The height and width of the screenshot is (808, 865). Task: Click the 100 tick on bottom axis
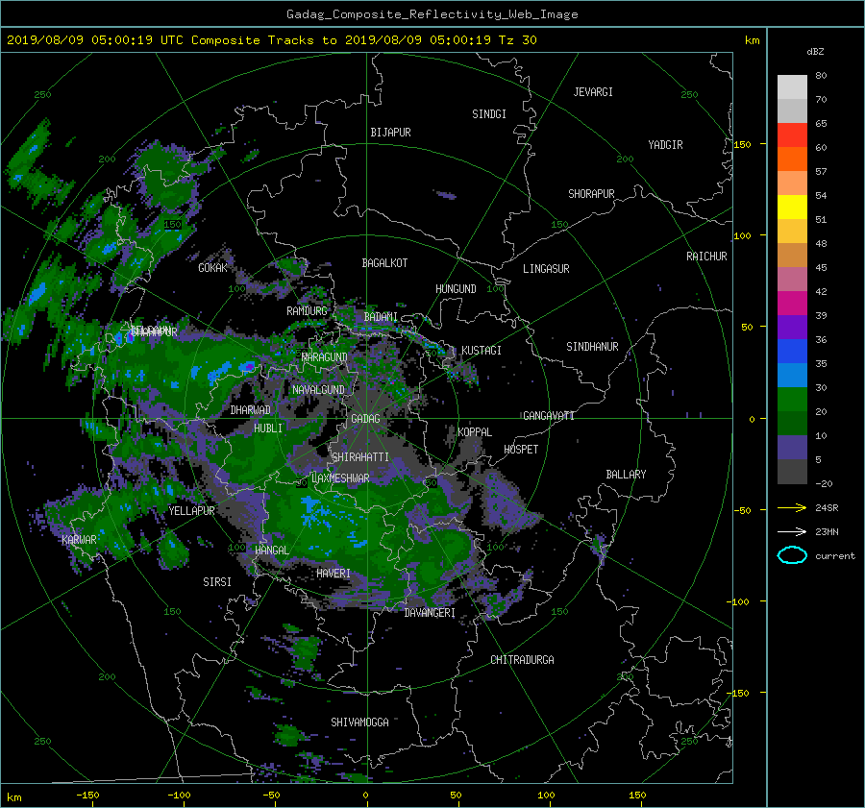coord(546,795)
